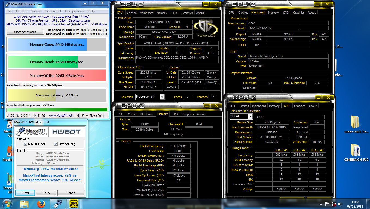Image resolution: width=370 pixels, height=209 pixels.
Task: Open CPU tab in CPU-Z Memory timings window
Action: [121, 114]
